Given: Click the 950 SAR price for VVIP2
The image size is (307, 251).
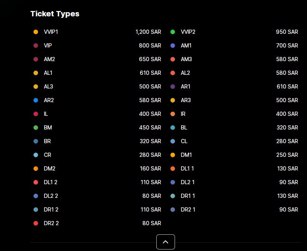Looking at the screenshot, I should click(287, 32).
